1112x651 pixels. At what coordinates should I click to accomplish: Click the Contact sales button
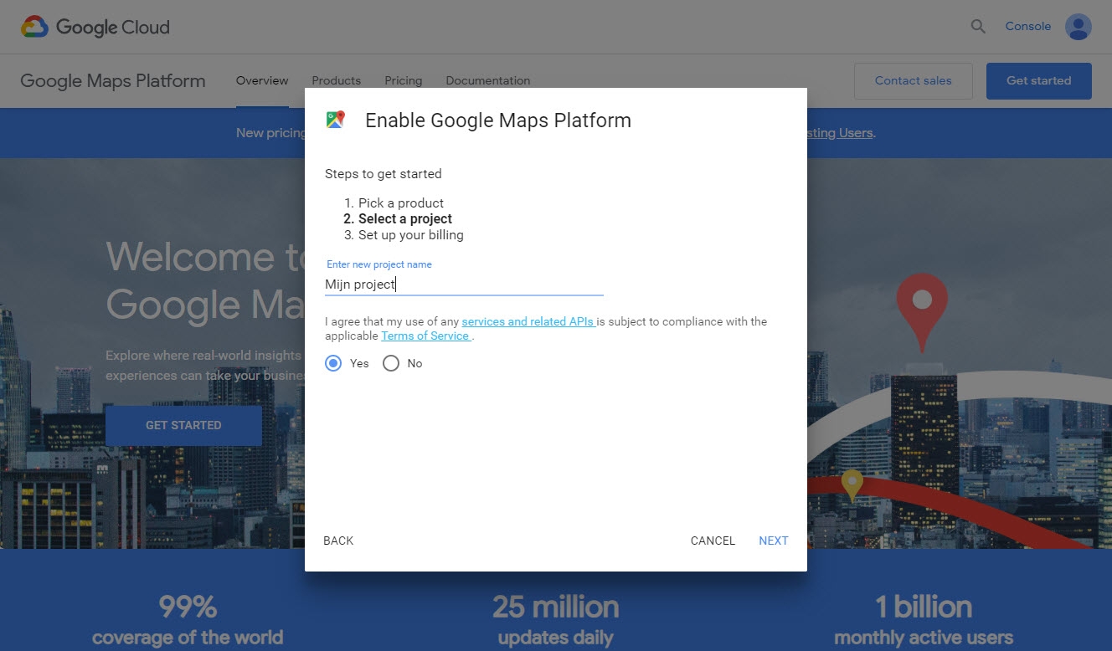[x=913, y=80]
